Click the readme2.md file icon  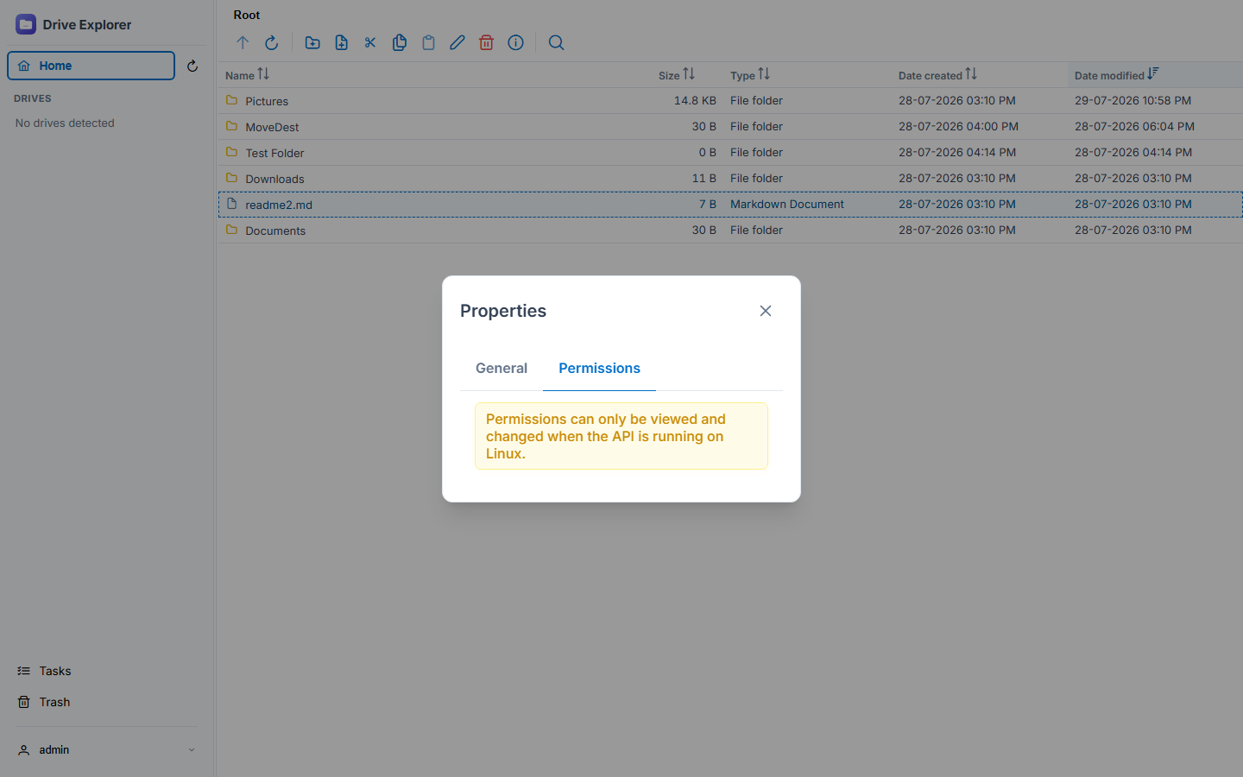[231, 204]
